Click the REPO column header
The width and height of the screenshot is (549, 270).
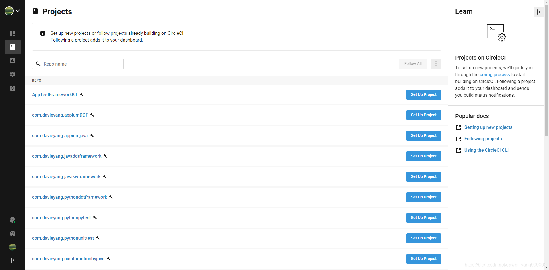(37, 80)
